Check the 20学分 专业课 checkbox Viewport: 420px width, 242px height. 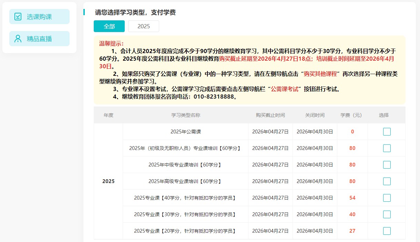[387, 231]
